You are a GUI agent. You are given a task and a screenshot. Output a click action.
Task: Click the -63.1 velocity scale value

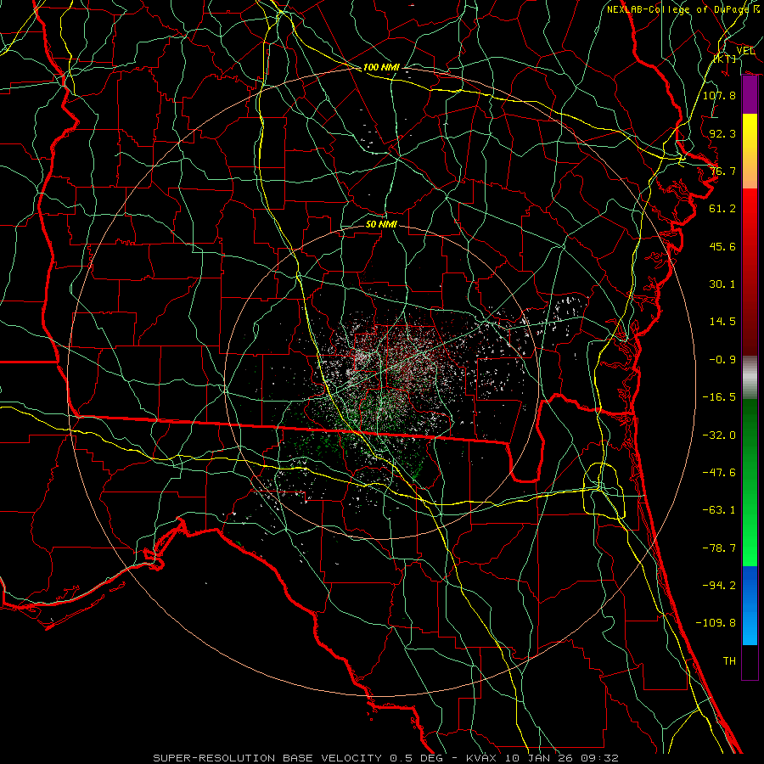(x=719, y=510)
